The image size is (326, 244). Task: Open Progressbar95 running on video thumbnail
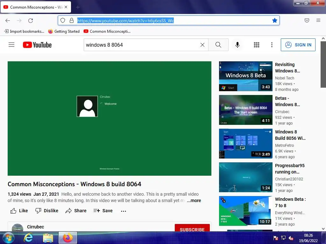click(245, 177)
